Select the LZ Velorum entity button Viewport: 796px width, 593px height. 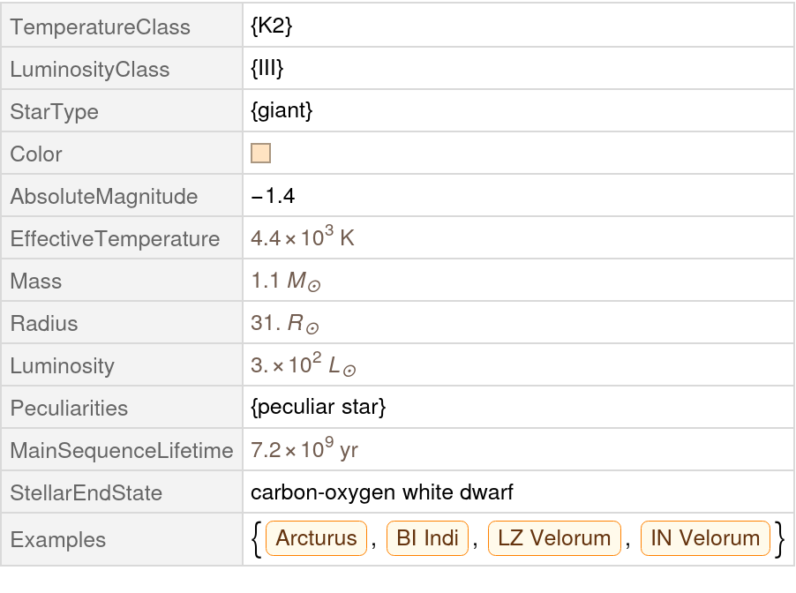point(554,538)
